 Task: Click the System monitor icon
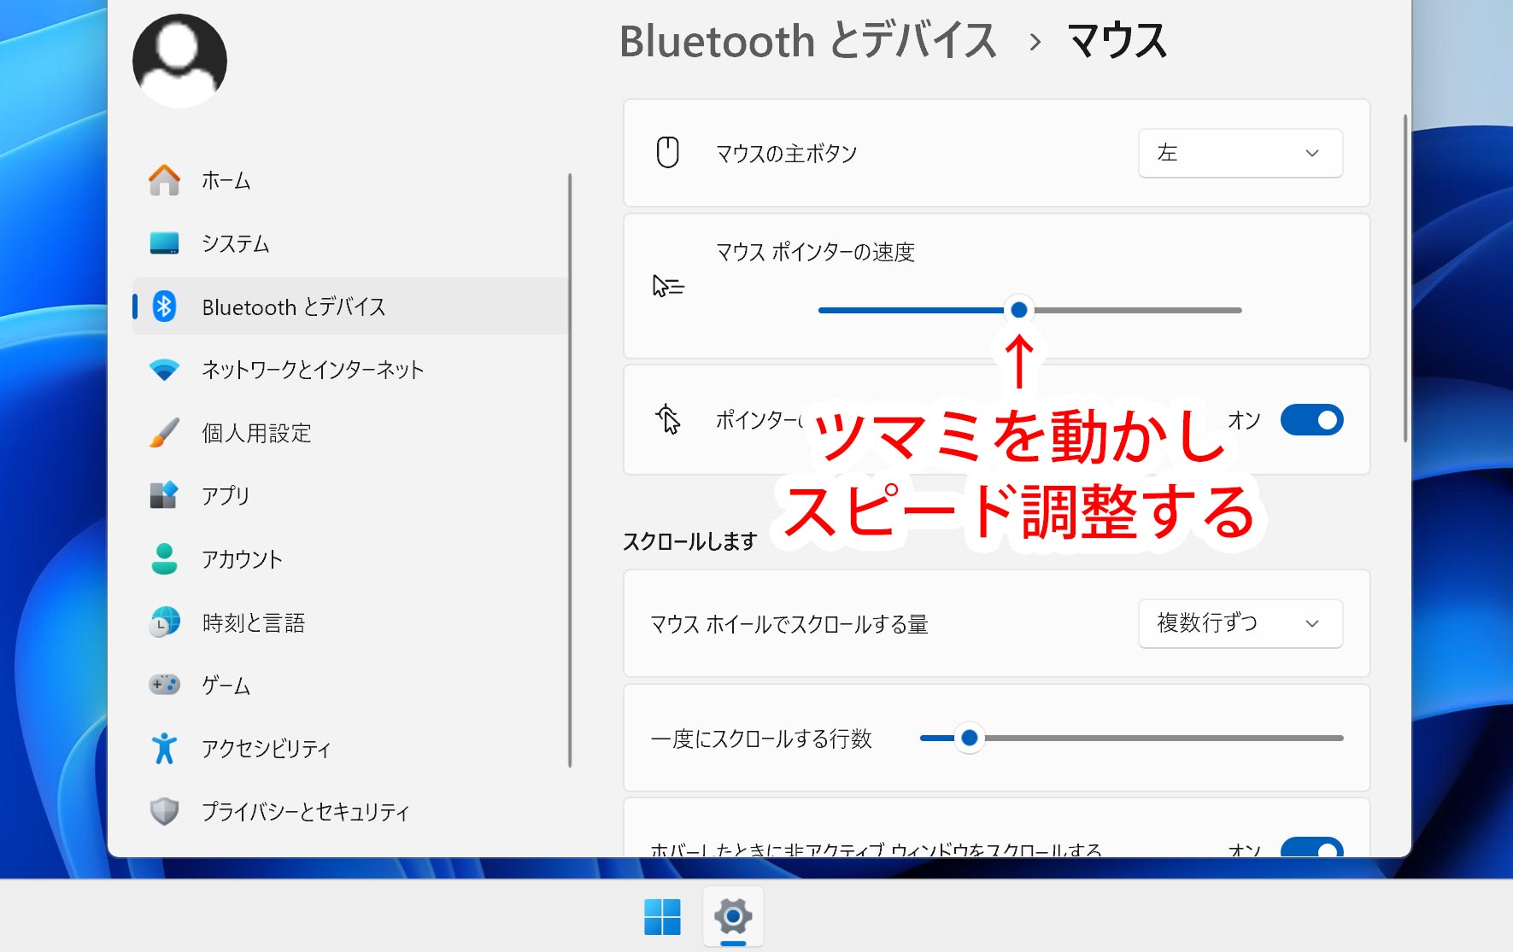point(164,243)
